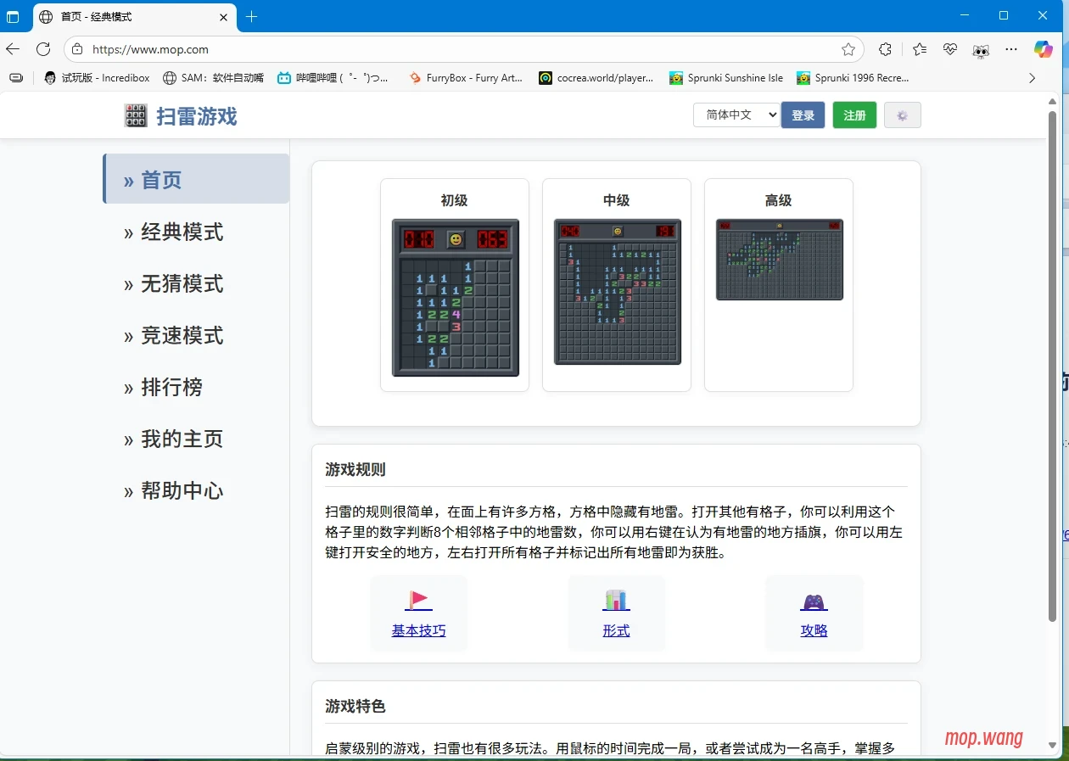Click the 中级 minesweeper board thumbnail

(617, 293)
